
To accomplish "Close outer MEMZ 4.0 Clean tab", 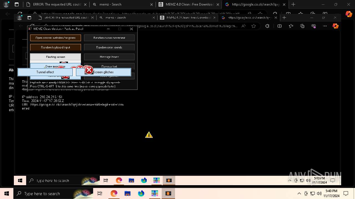I will 218,4.
